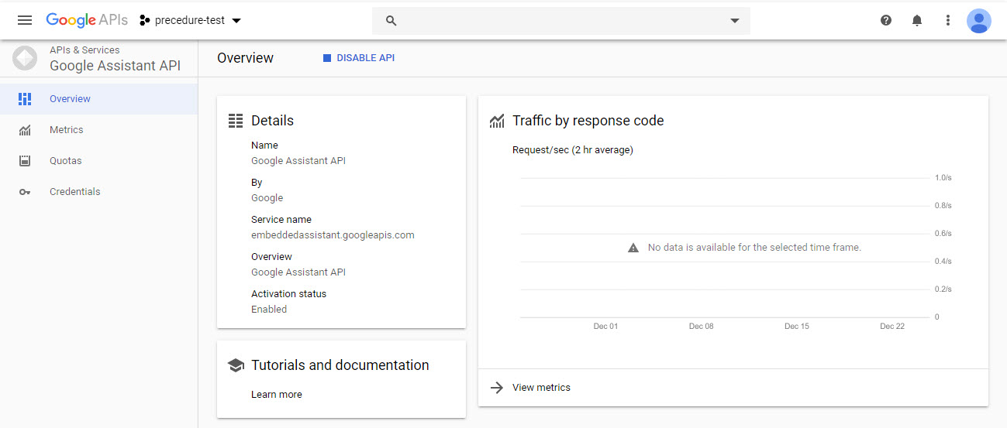Click the no-data warning triangle icon
The height and width of the screenshot is (428, 1007).
point(633,248)
